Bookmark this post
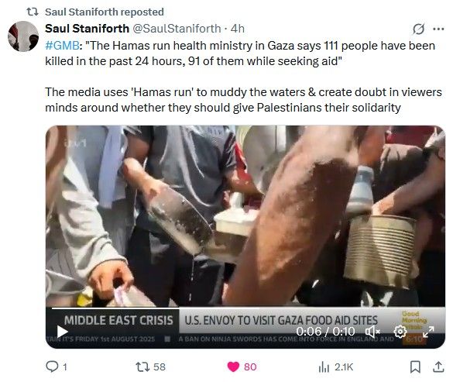453x382 pixels. (415, 367)
